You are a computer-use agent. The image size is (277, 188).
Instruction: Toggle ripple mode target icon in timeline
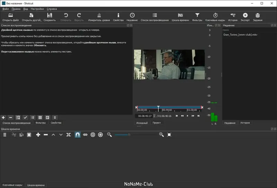tap(93, 135)
